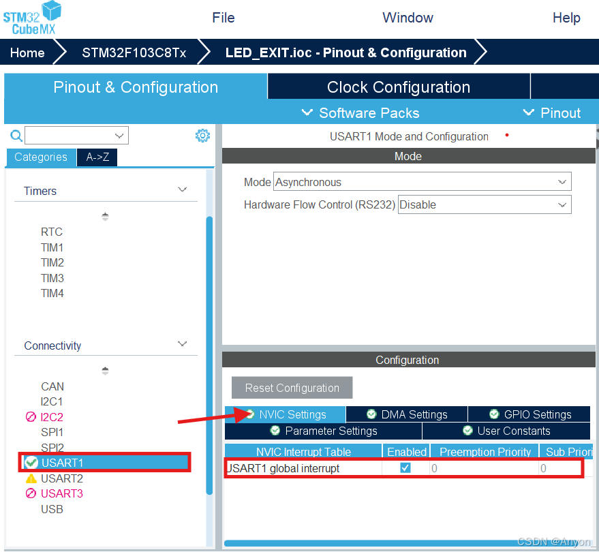This screenshot has height=552, width=599.
Task: Click the categories panel vertical scrollbar
Action: point(209,355)
